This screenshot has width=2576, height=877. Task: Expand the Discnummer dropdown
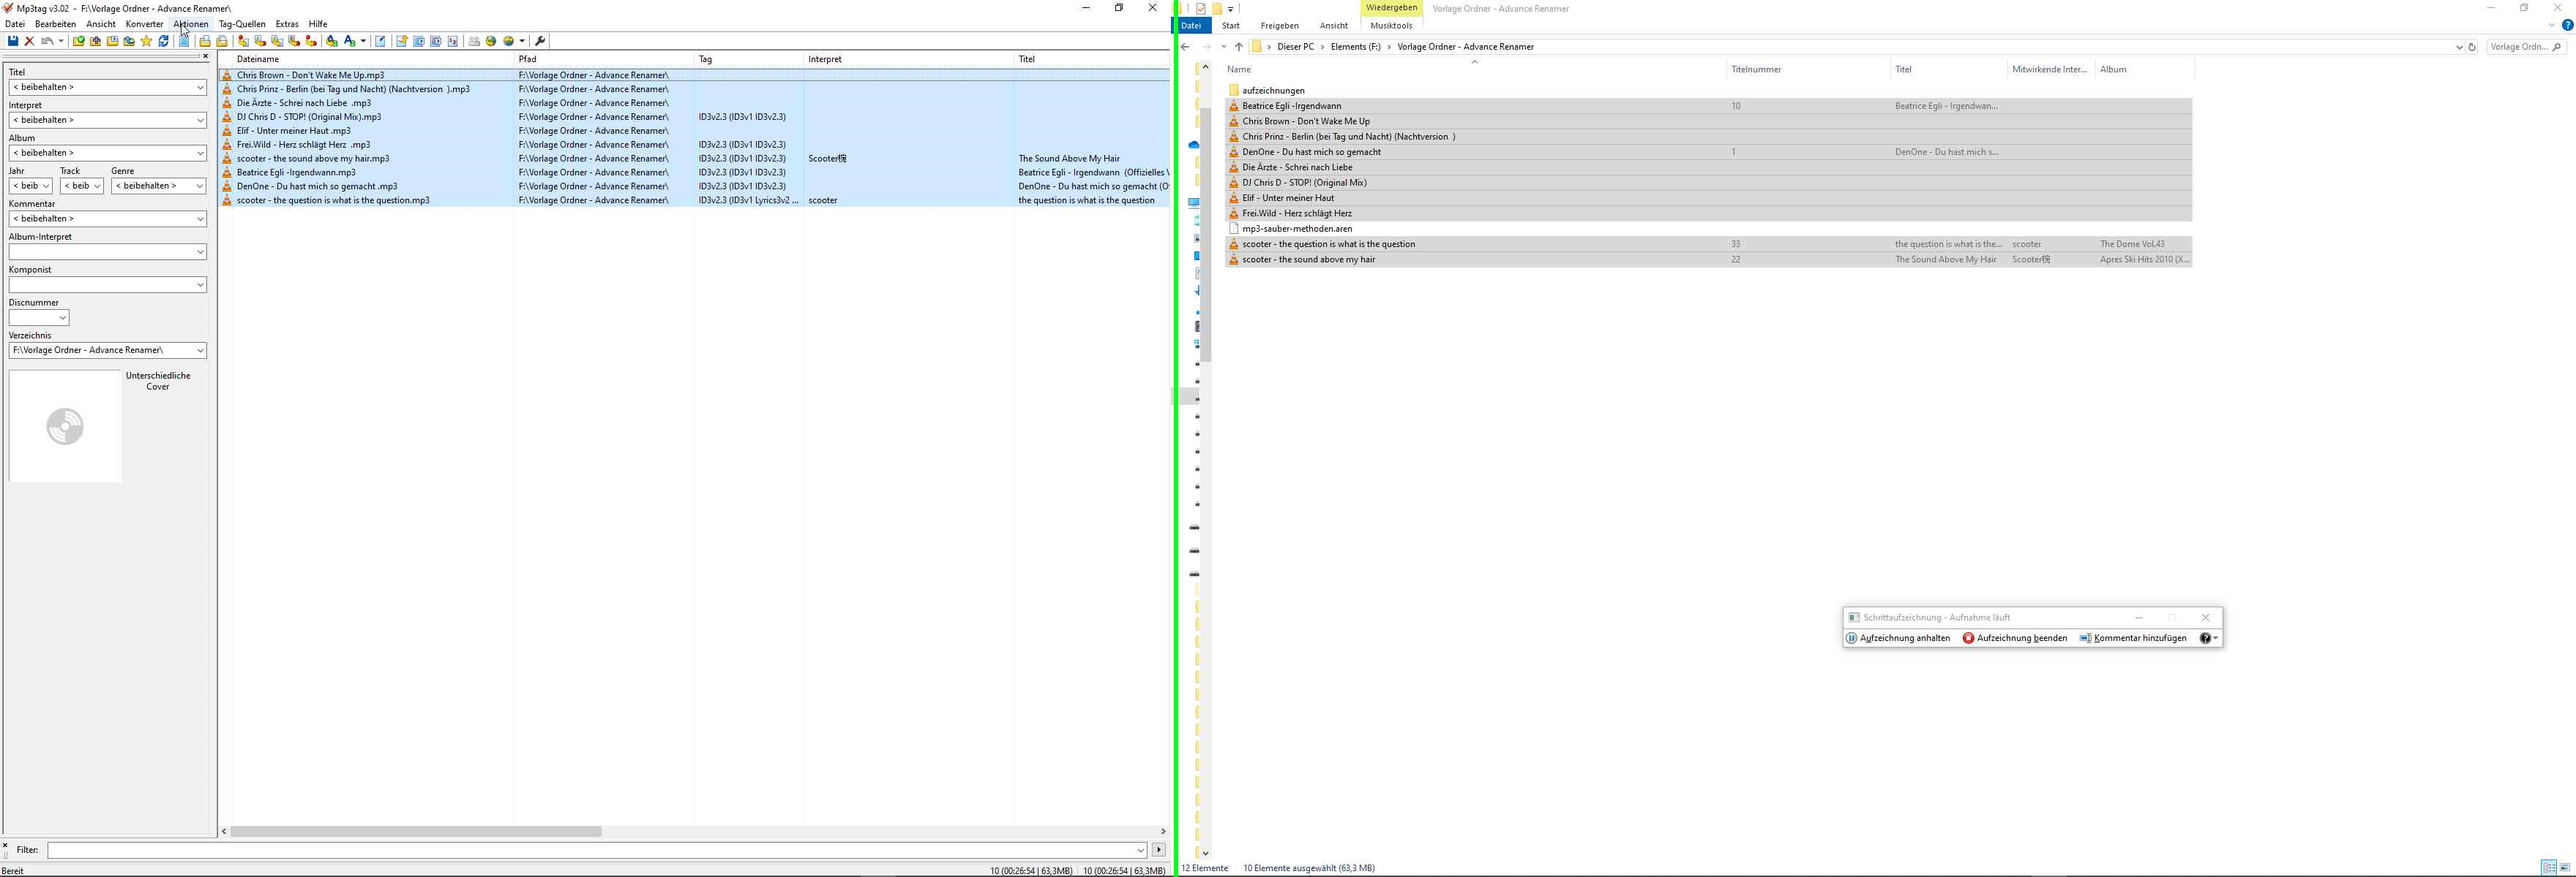(62, 318)
